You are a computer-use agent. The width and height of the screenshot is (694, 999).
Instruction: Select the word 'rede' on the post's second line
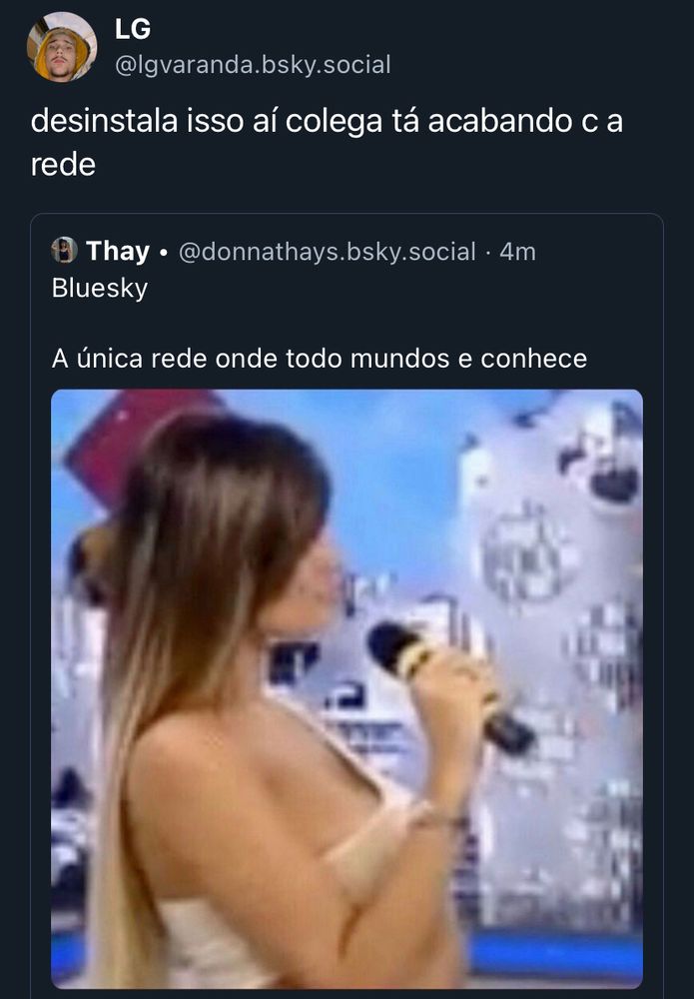point(63,165)
